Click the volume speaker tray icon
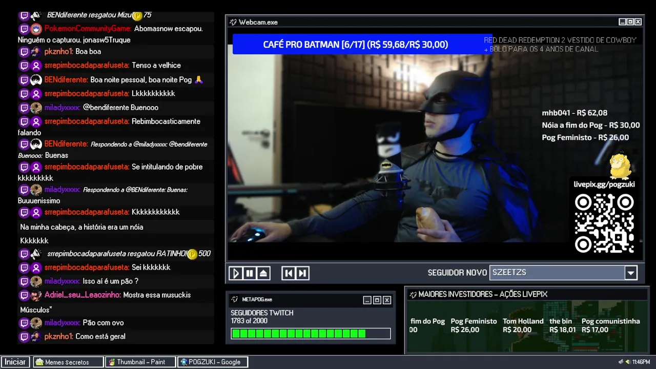This screenshot has width=656, height=369. click(x=628, y=362)
